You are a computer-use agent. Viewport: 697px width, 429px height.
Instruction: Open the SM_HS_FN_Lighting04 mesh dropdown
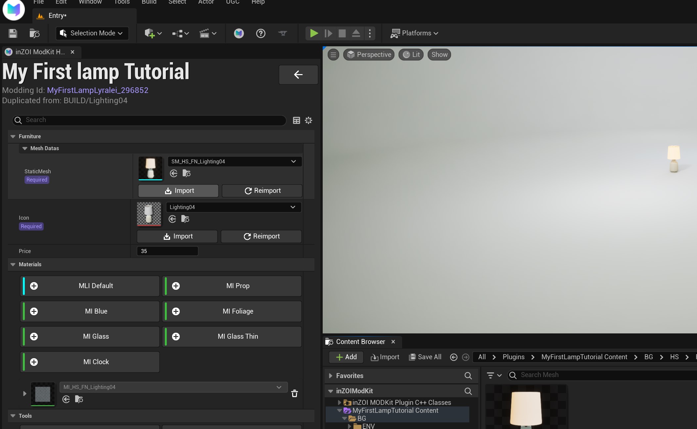(235, 161)
